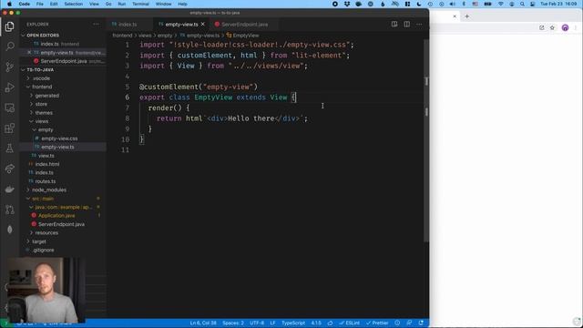Open empty-view.css in the file tree
Screen dimensions: 583x328
pos(59,138)
